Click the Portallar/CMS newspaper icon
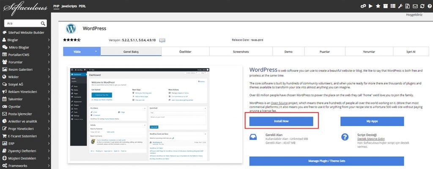This screenshot has width=433, height=169. coord(4,54)
